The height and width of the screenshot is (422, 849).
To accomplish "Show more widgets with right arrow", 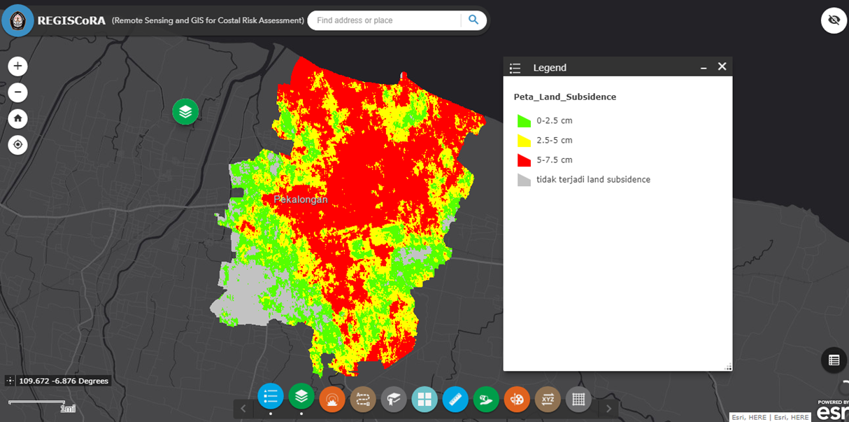I will point(608,408).
